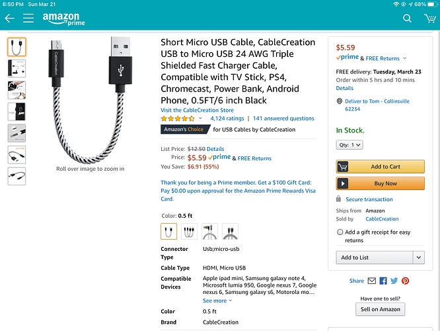The image size is (440, 331).
Task: Tap the back arrow icon
Action: click(9, 18)
